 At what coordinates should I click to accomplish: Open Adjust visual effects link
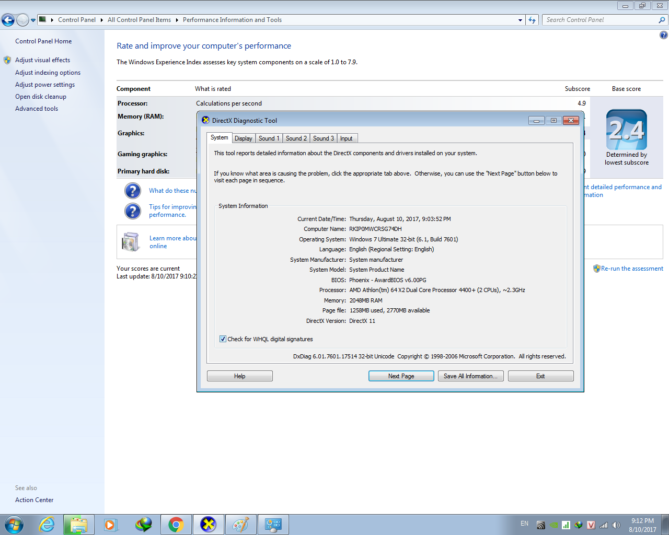pos(42,60)
